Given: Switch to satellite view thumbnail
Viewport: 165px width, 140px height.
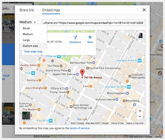Looking at the screenshot, I should (x=26, y=116).
